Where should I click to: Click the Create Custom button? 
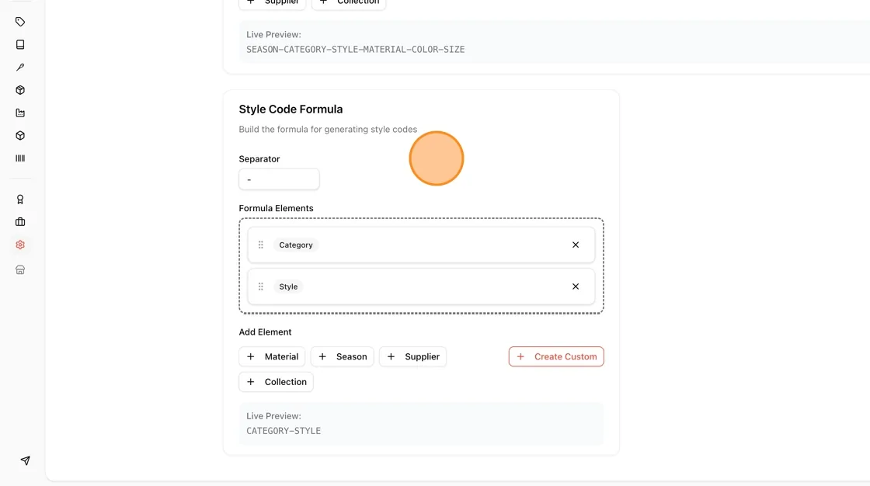[556, 356]
